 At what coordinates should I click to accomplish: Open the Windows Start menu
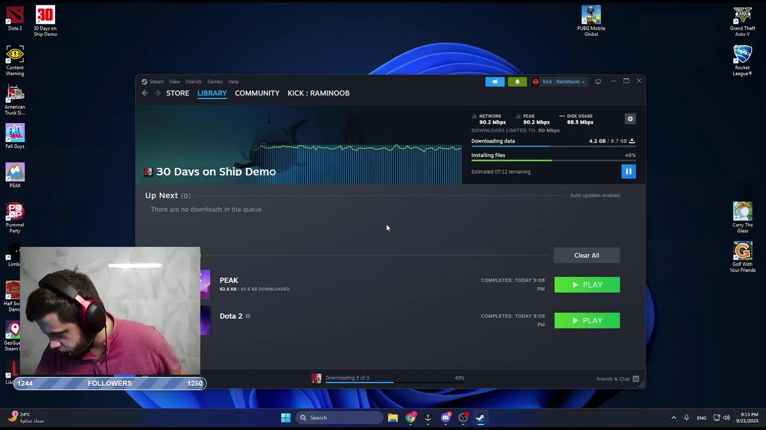[285, 417]
